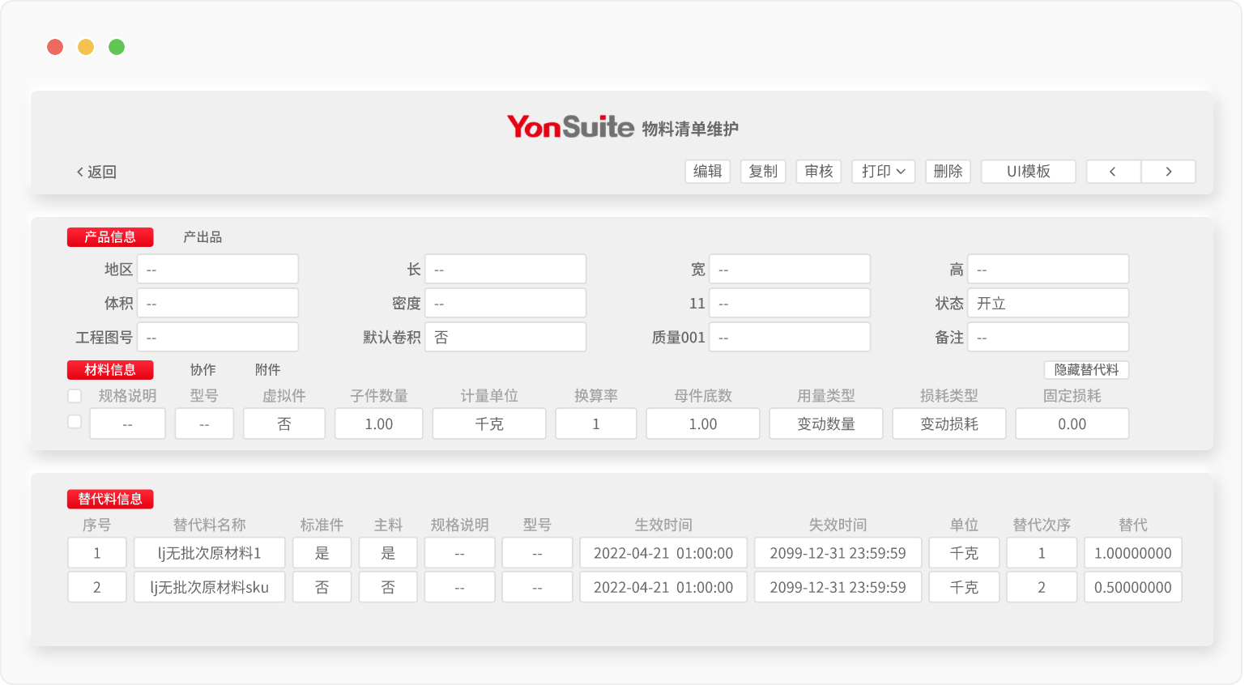Click the YonSuite logo
The image size is (1249, 685).
pos(570,127)
